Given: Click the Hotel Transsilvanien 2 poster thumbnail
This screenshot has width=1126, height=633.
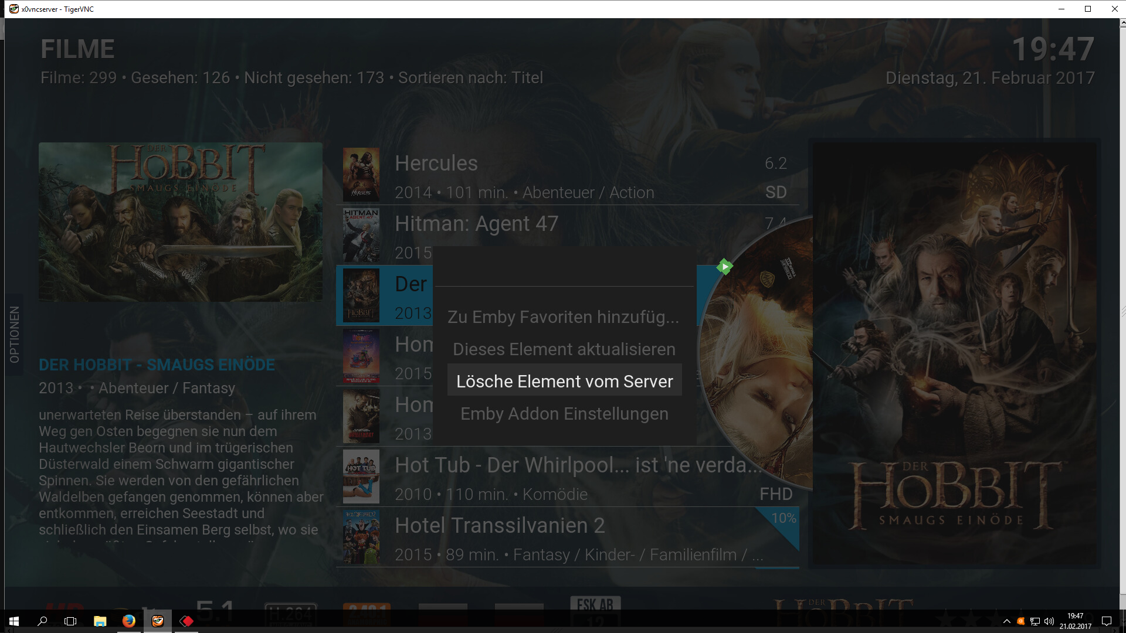Looking at the screenshot, I should [x=361, y=537].
